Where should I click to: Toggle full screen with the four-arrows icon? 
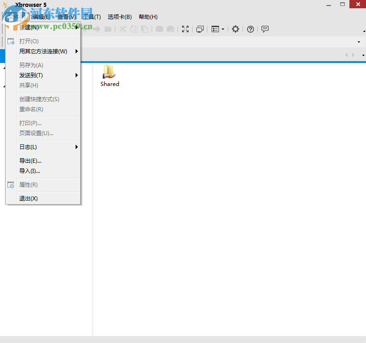pyautogui.click(x=185, y=29)
